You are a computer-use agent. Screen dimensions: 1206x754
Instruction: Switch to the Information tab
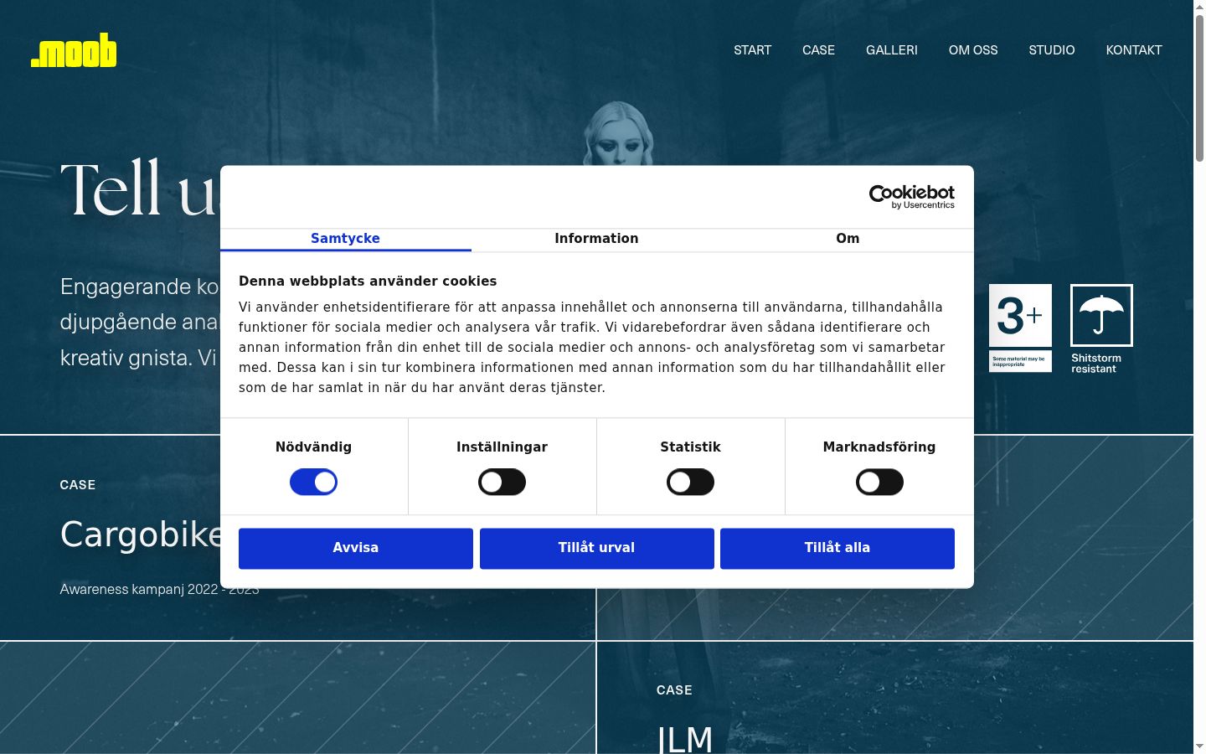pyautogui.click(x=596, y=239)
